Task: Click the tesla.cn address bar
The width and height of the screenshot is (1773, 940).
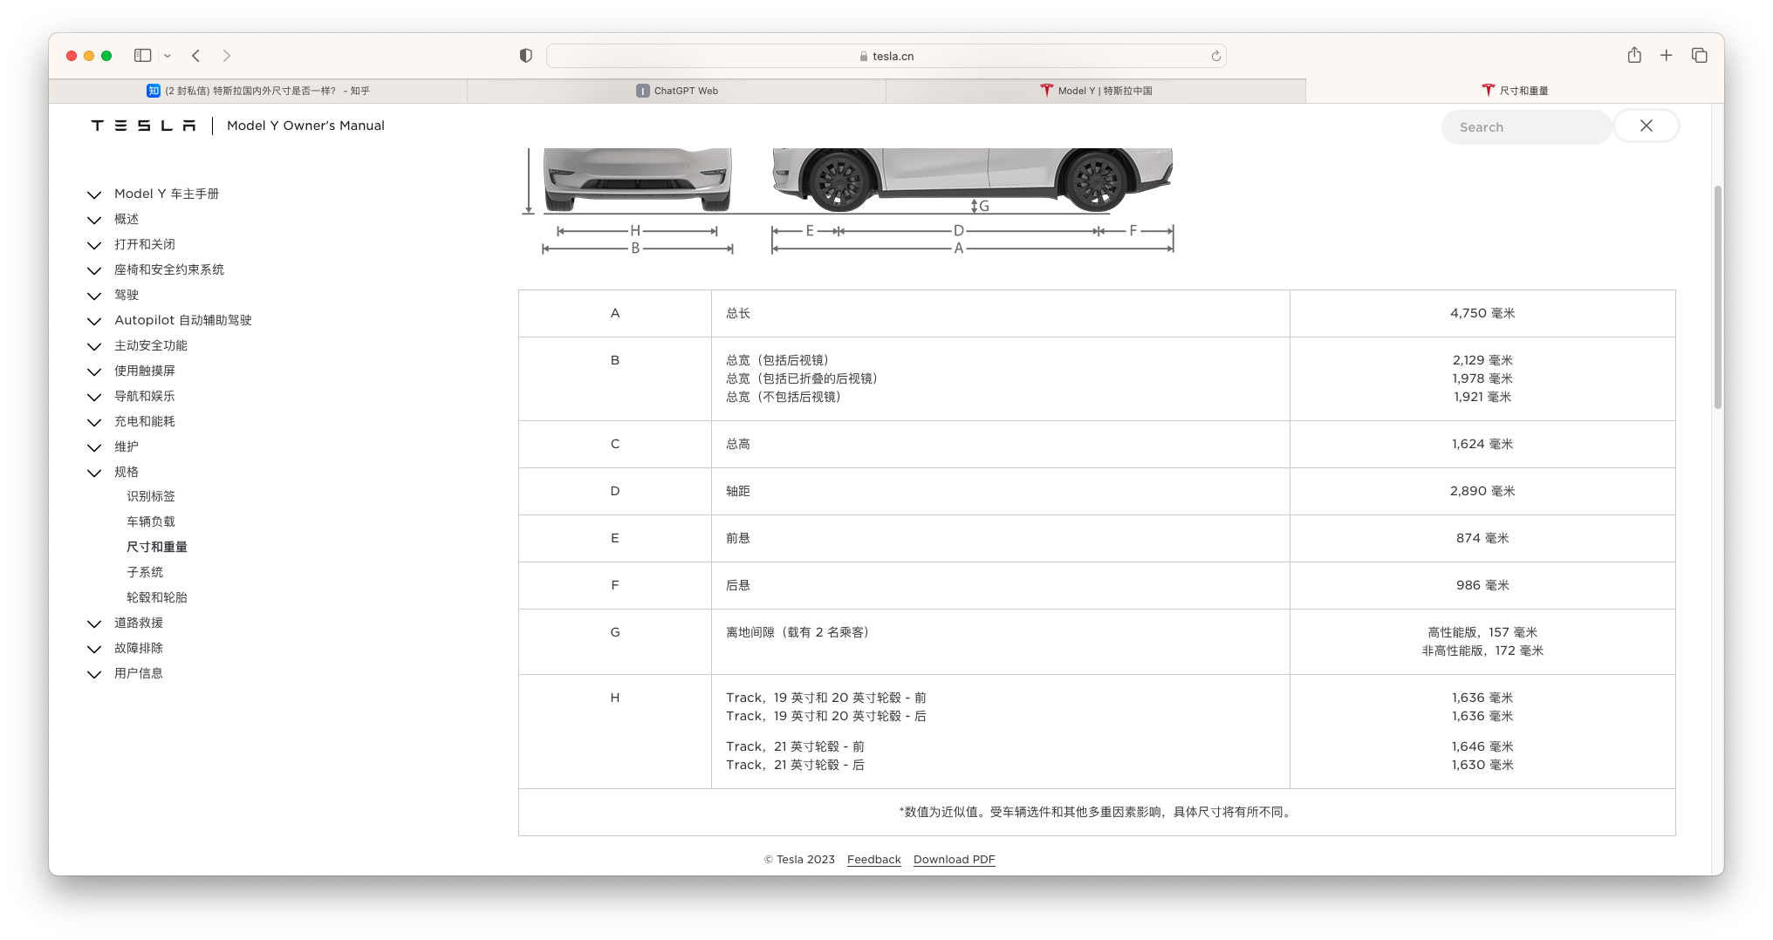Action: click(x=886, y=56)
